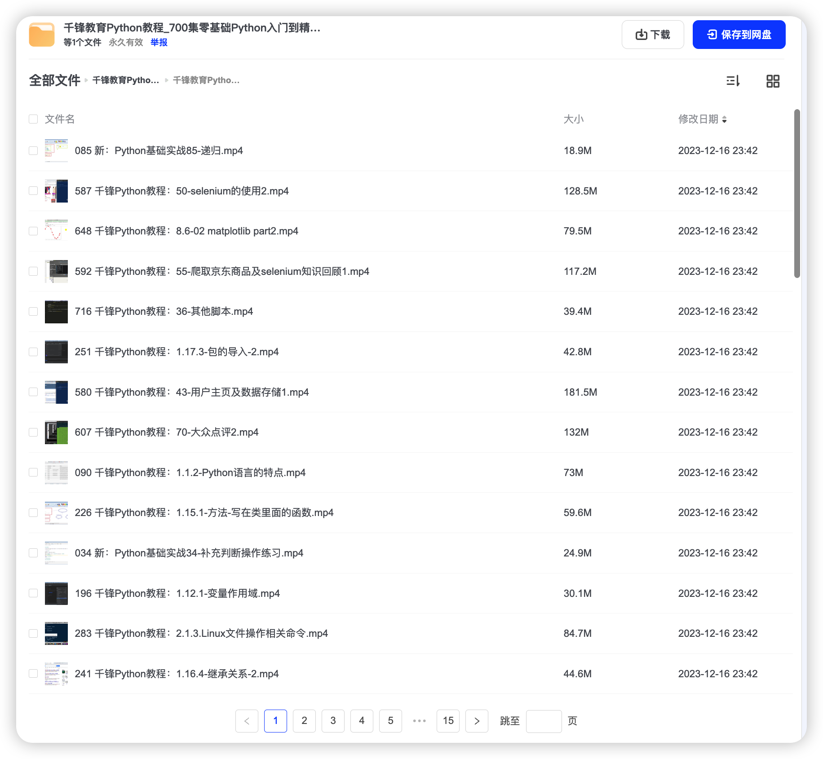Click the orange folder icon in header

tap(42, 35)
